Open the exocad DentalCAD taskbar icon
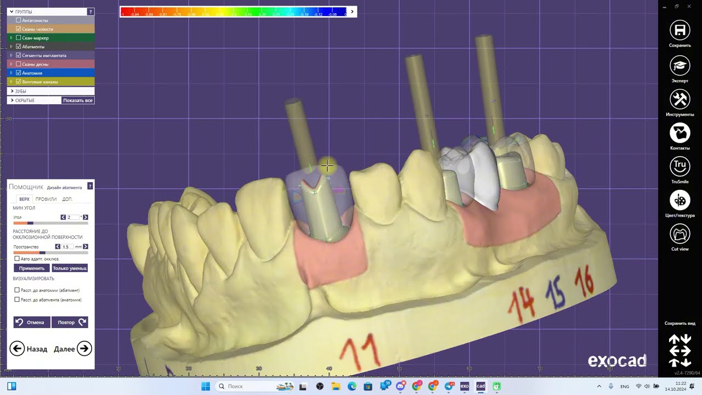This screenshot has width=702, height=395. (x=480, y=386)
